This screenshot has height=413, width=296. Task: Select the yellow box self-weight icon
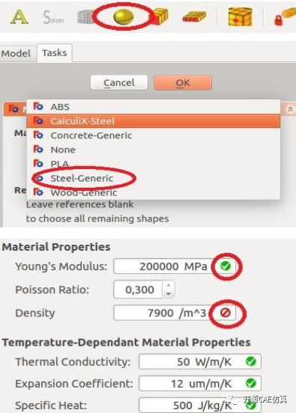pyautogui.click(x=240, y=17)
